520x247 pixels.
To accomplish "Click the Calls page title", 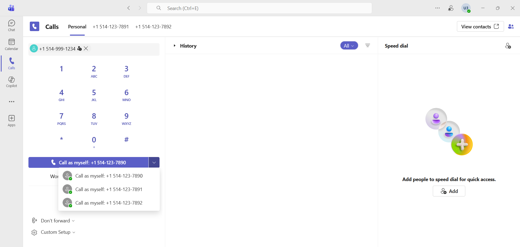I will (x=52, y=27).
